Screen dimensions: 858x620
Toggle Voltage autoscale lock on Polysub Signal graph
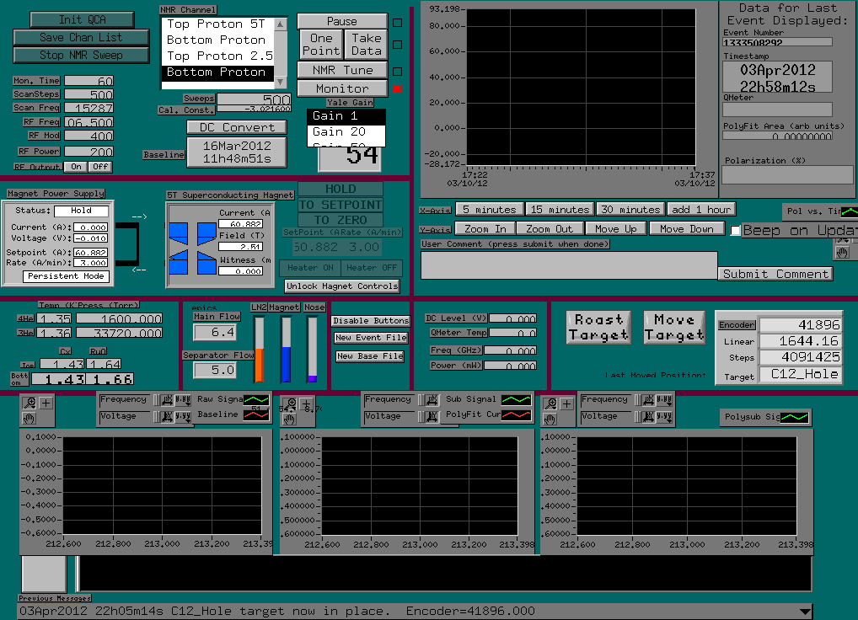638,417
